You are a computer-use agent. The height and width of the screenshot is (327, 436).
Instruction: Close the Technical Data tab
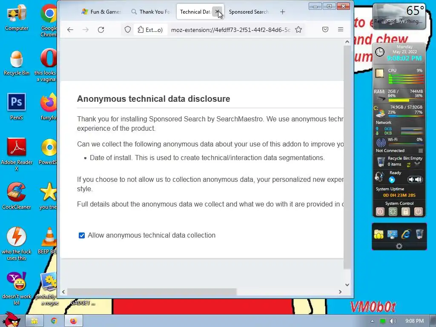(217, 11)
